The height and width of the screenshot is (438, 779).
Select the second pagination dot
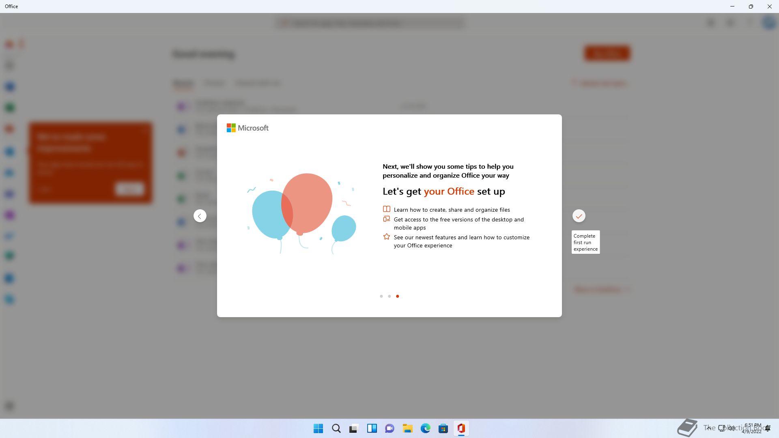pyautogui.click(x=389, y=296)
